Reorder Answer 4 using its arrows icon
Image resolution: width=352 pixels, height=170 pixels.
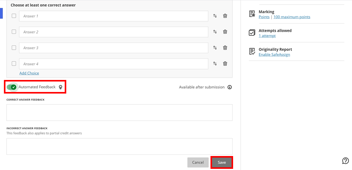tap(215, 64)
